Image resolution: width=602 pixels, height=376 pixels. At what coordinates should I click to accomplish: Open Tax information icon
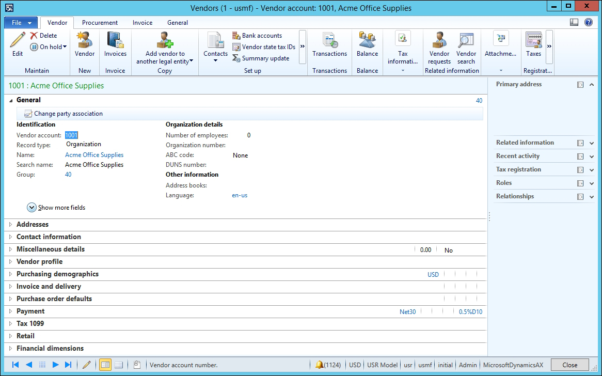click(x=402, y=38)
